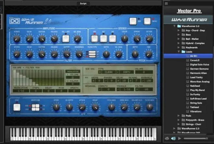The width and height of the screenshot is (214, 144).
Task: Toggle the Drive FX checkbox
Action: (x=93, y=81)
